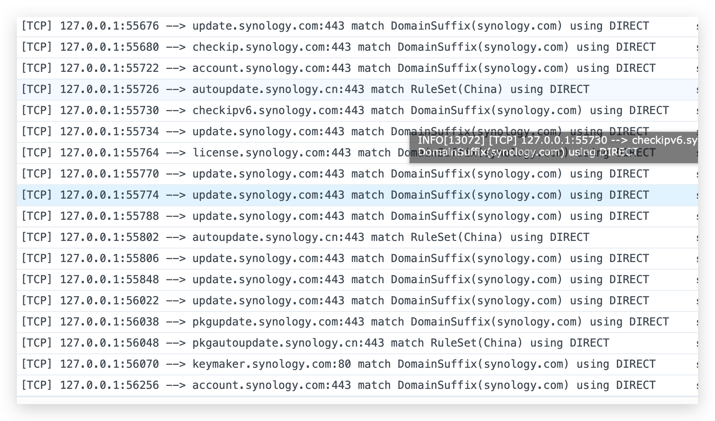Select autoupdate.synology.cn row port 55726
The width and height of the screenshot is (715, 421).
pos(357,90)
